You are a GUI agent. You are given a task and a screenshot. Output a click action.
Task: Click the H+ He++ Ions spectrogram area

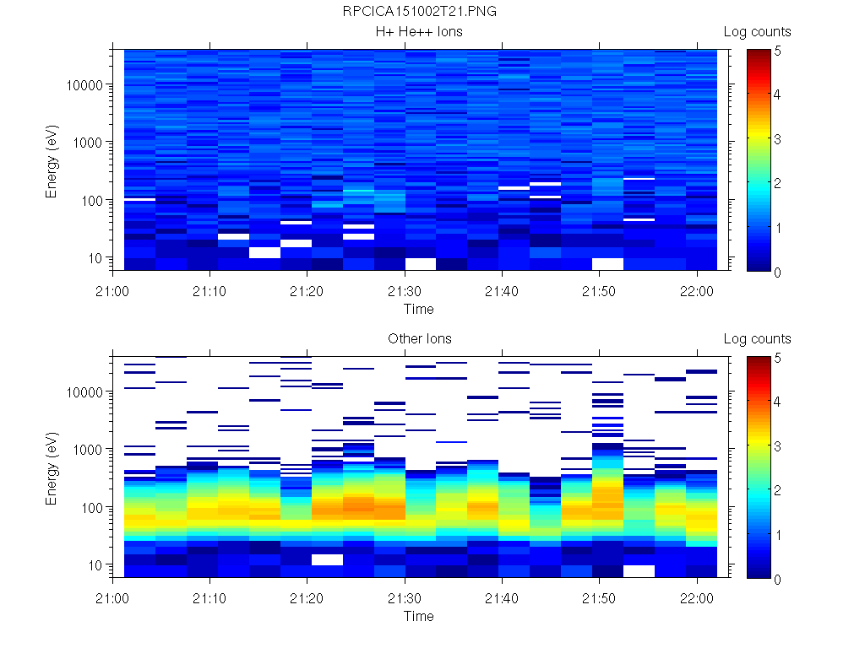[421, 159]
